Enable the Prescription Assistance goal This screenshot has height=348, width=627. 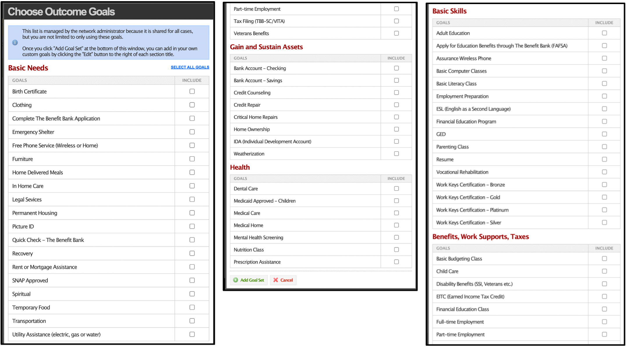click(396, 262)
